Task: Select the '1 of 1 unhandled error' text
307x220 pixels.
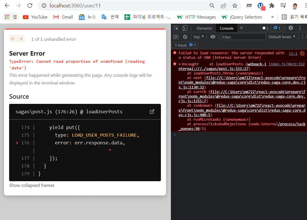Action: (54, 39)
